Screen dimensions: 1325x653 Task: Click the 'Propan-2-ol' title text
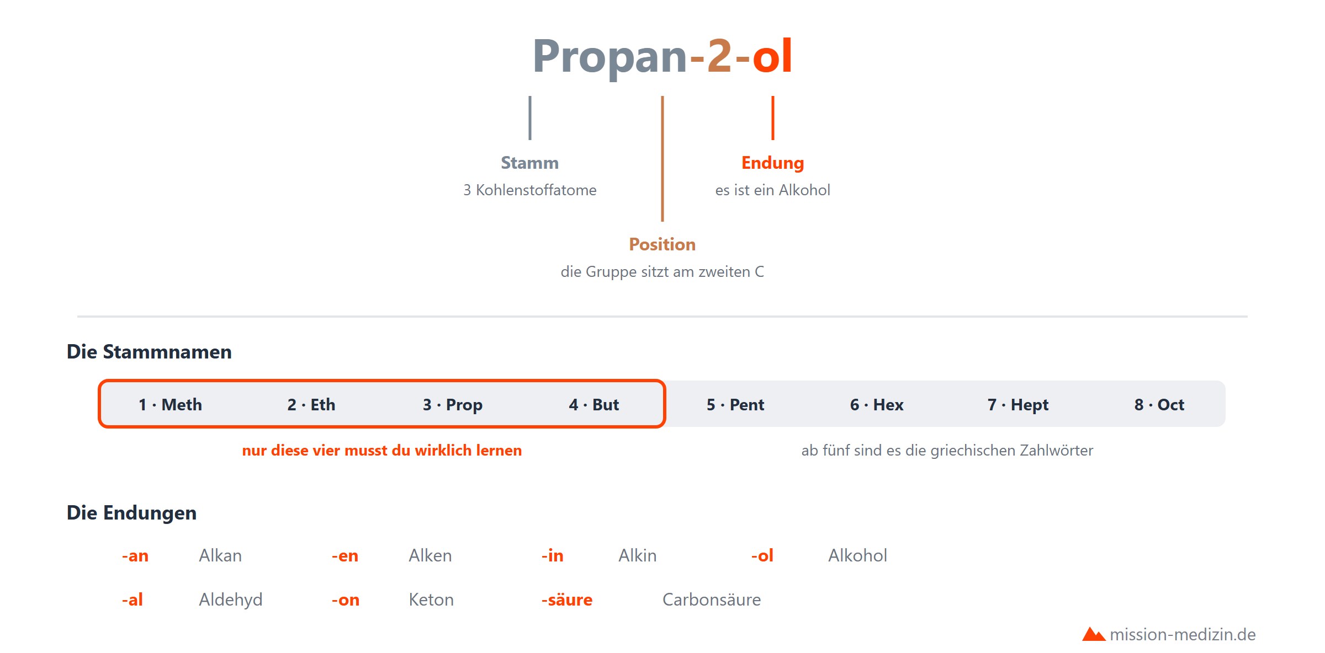point(662,56)
